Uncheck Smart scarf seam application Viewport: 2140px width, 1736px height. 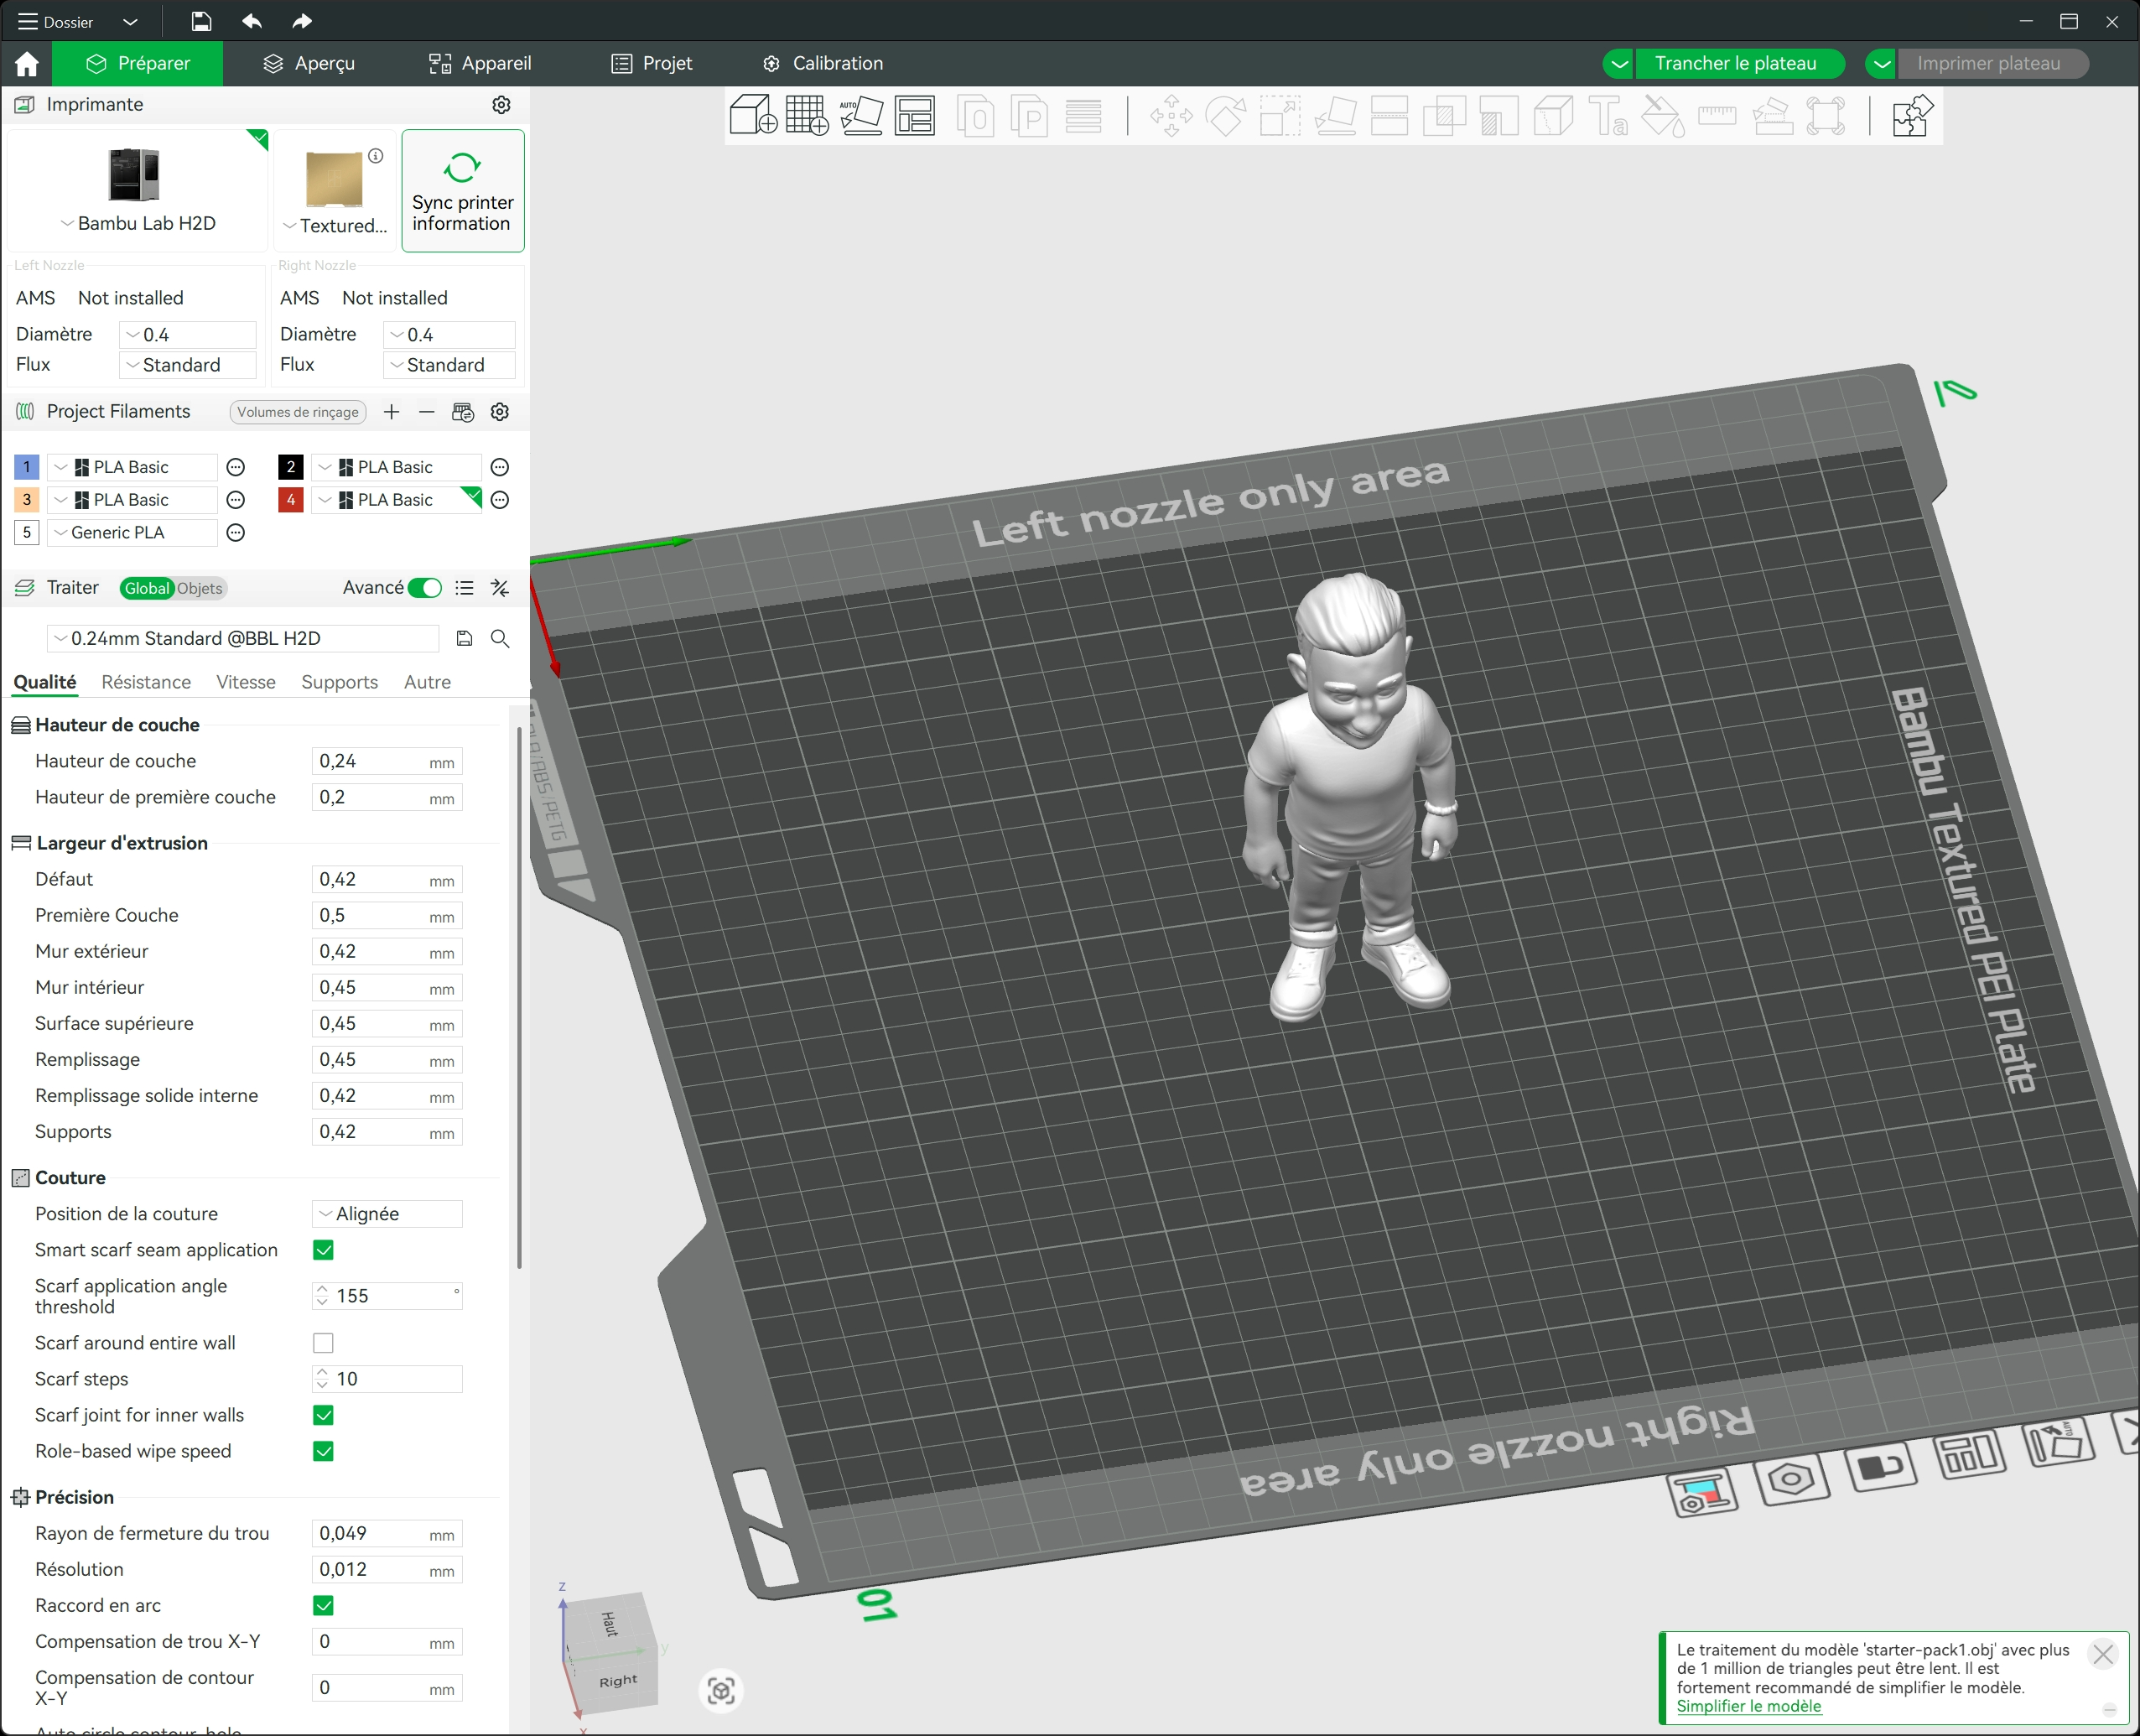[323, 1250]
